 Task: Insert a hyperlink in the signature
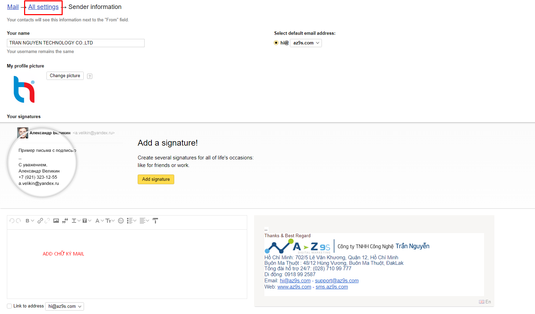click(x=41, y=221)
